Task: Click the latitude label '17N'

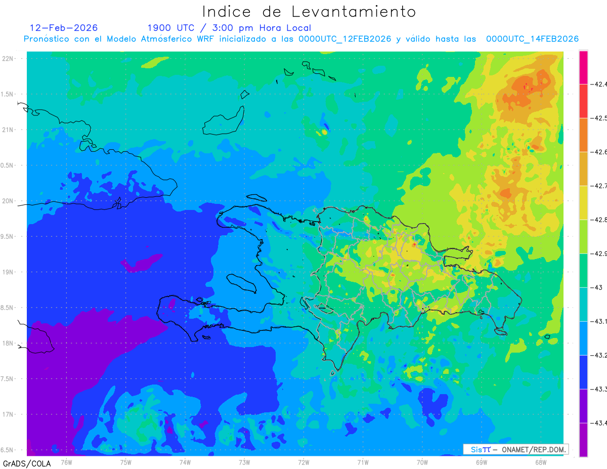Action: 9,414
